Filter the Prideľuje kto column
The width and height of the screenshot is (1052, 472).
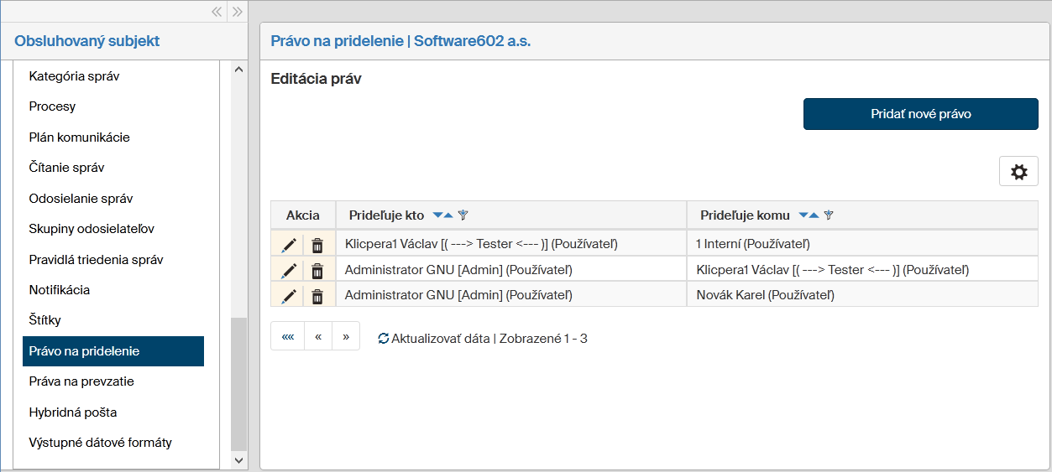coord(463,215)
